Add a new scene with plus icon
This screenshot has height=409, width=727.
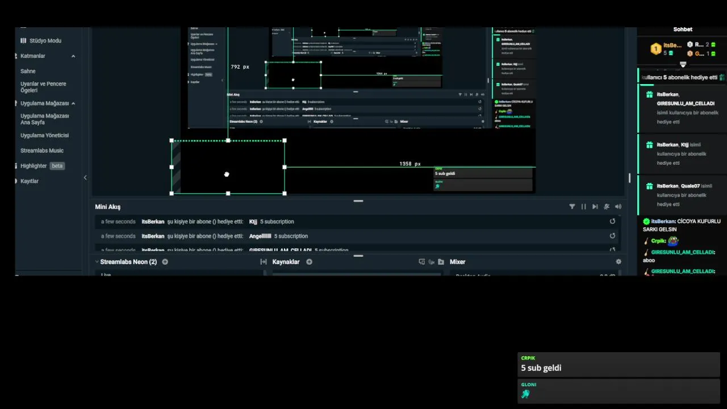coord(165,262)
